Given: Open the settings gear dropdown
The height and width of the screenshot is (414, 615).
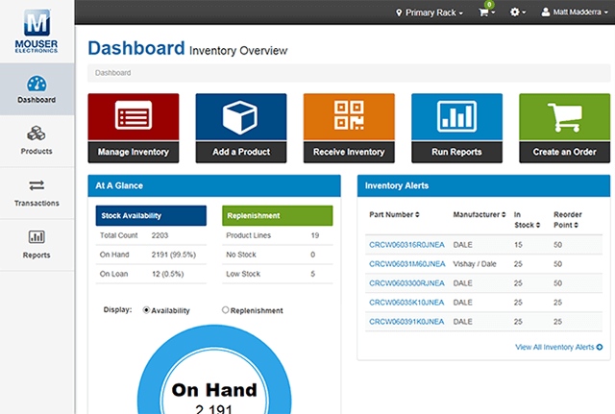Looking at the screenshot, I should pyautogui.click(x=520, y=12).
